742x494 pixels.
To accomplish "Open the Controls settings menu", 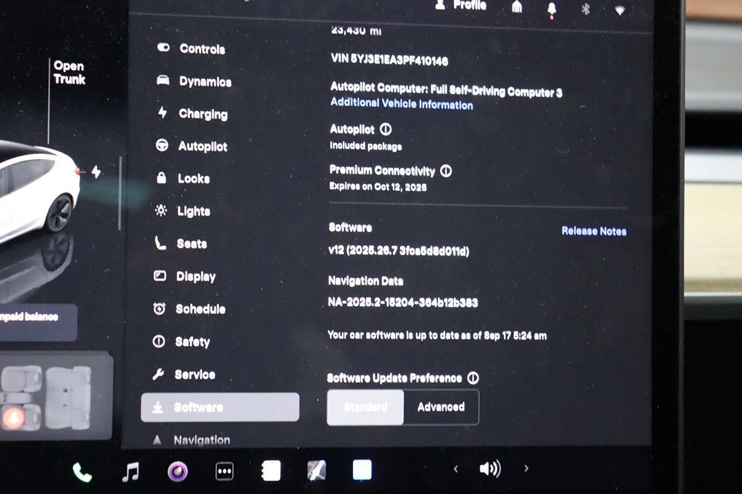I will pos(190,49).
